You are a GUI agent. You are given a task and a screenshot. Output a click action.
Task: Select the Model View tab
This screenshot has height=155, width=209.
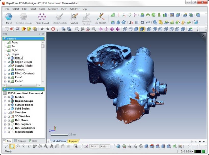(59, 141)
